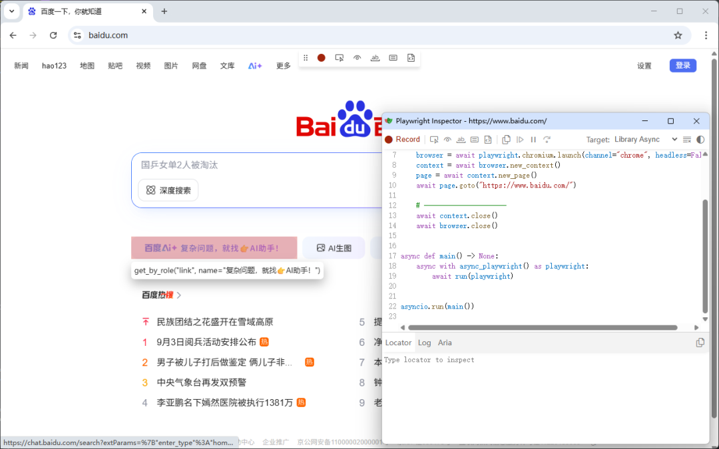Click the AI生图 button
This screenshot has width=719, height=449.
tap(334, 248)
